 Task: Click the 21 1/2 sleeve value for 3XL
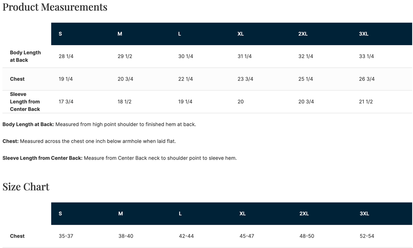[366, 101]
